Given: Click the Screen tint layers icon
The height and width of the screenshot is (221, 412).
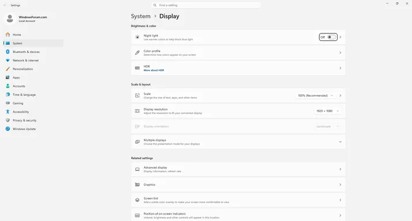Looking at the screenshot, I should (137, 200).
